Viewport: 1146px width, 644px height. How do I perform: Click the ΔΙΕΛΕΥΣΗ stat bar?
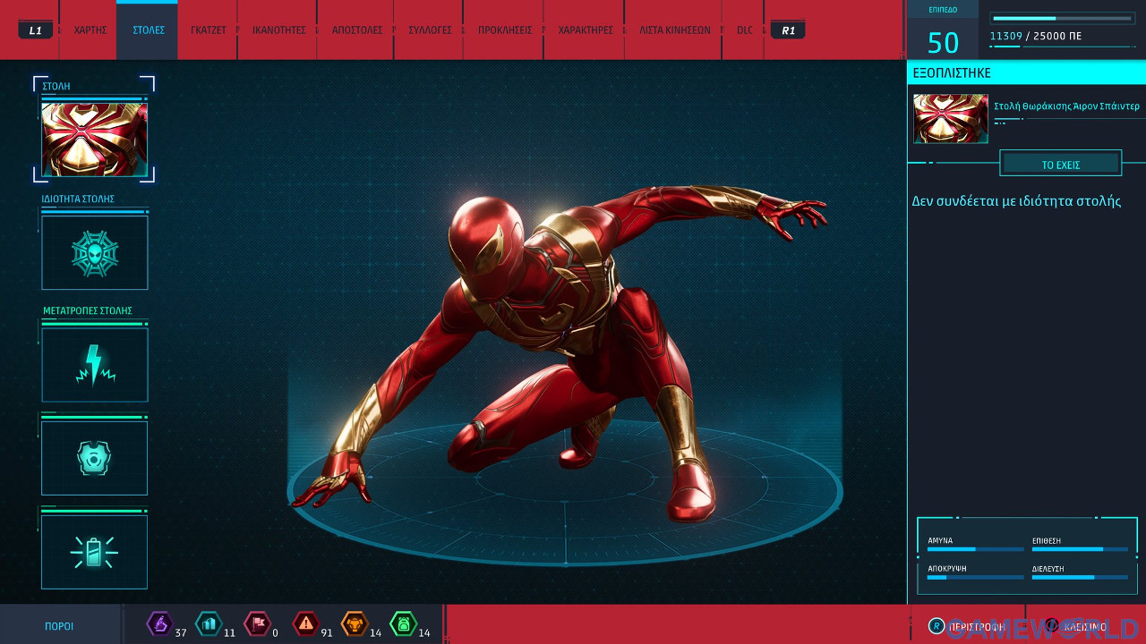[1080, 577]
